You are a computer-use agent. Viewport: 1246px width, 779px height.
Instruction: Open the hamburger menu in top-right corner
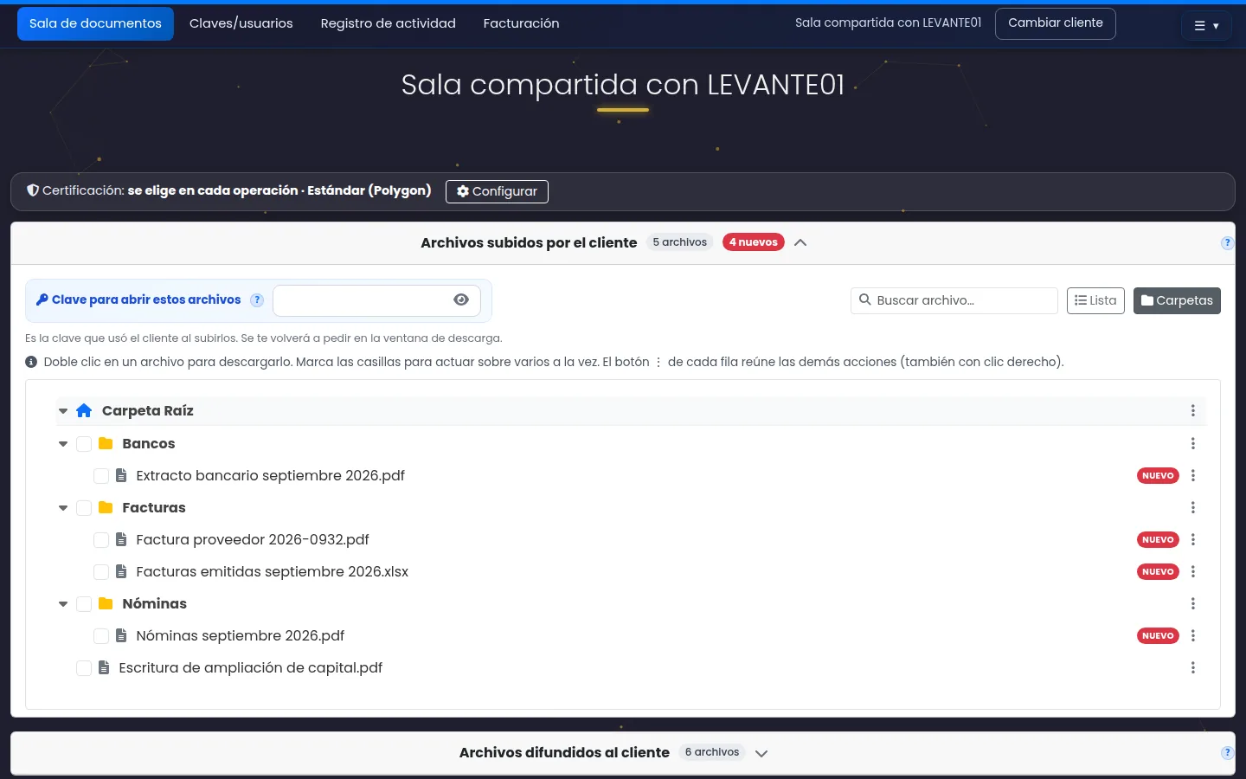1206,26
